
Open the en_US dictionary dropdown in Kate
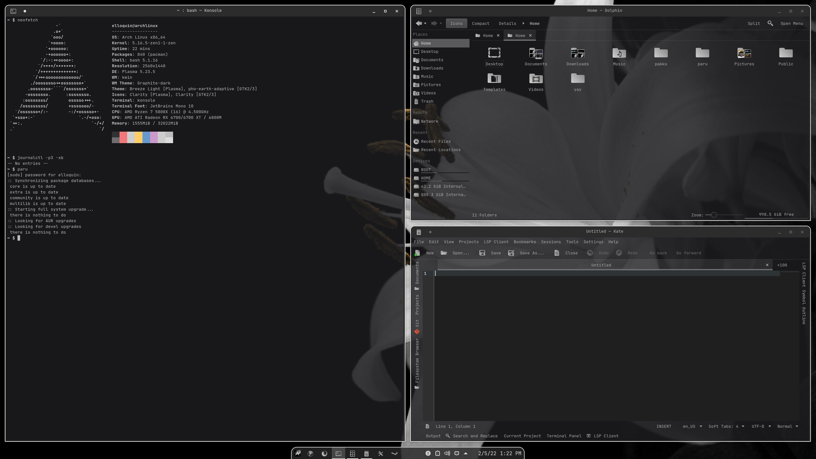coord(692,426)
